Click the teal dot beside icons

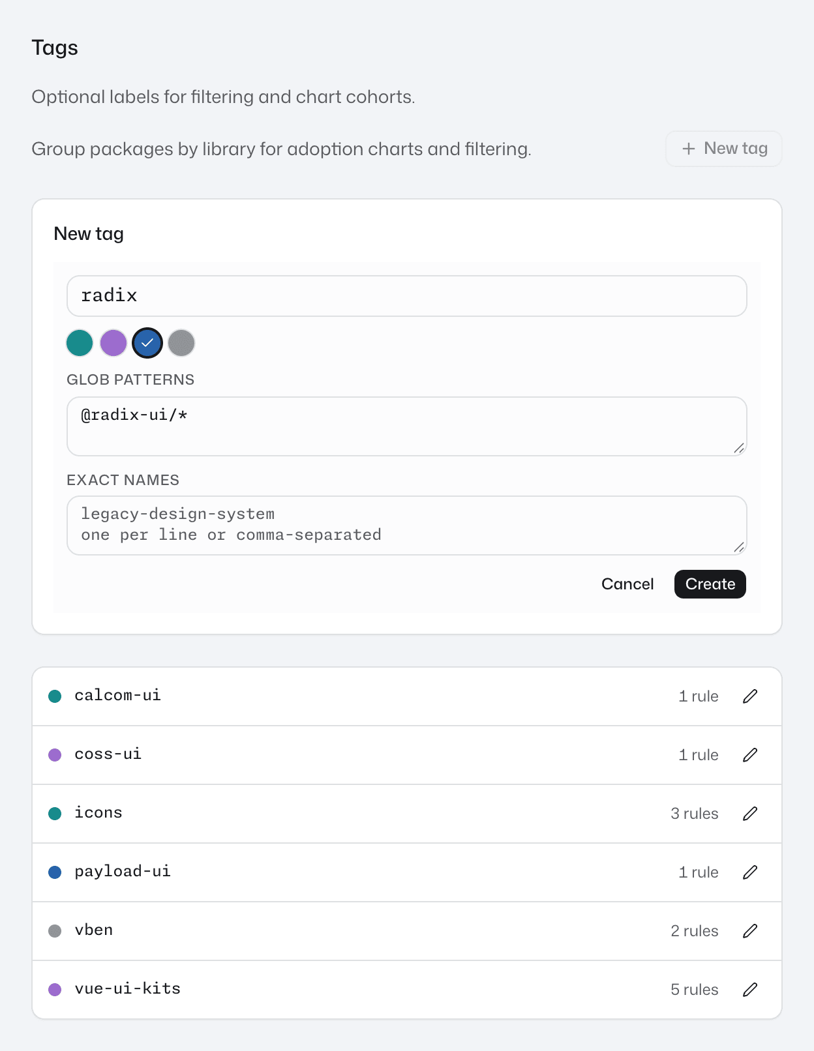click(x=55, y=814)
